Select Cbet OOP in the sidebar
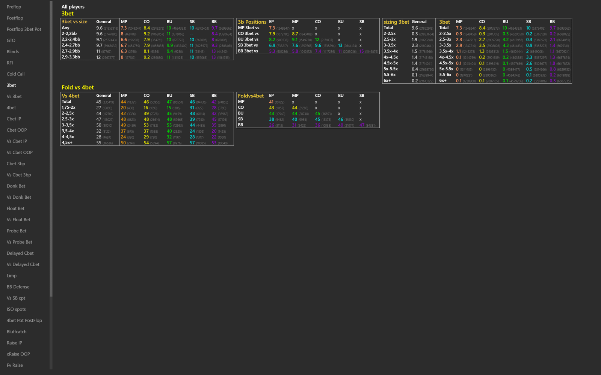The width and height of the screenshot is (601, 375). point(17,130)
